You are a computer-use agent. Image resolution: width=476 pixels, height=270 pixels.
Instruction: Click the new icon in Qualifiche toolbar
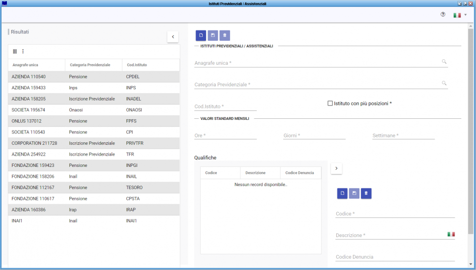pos(342,193)
